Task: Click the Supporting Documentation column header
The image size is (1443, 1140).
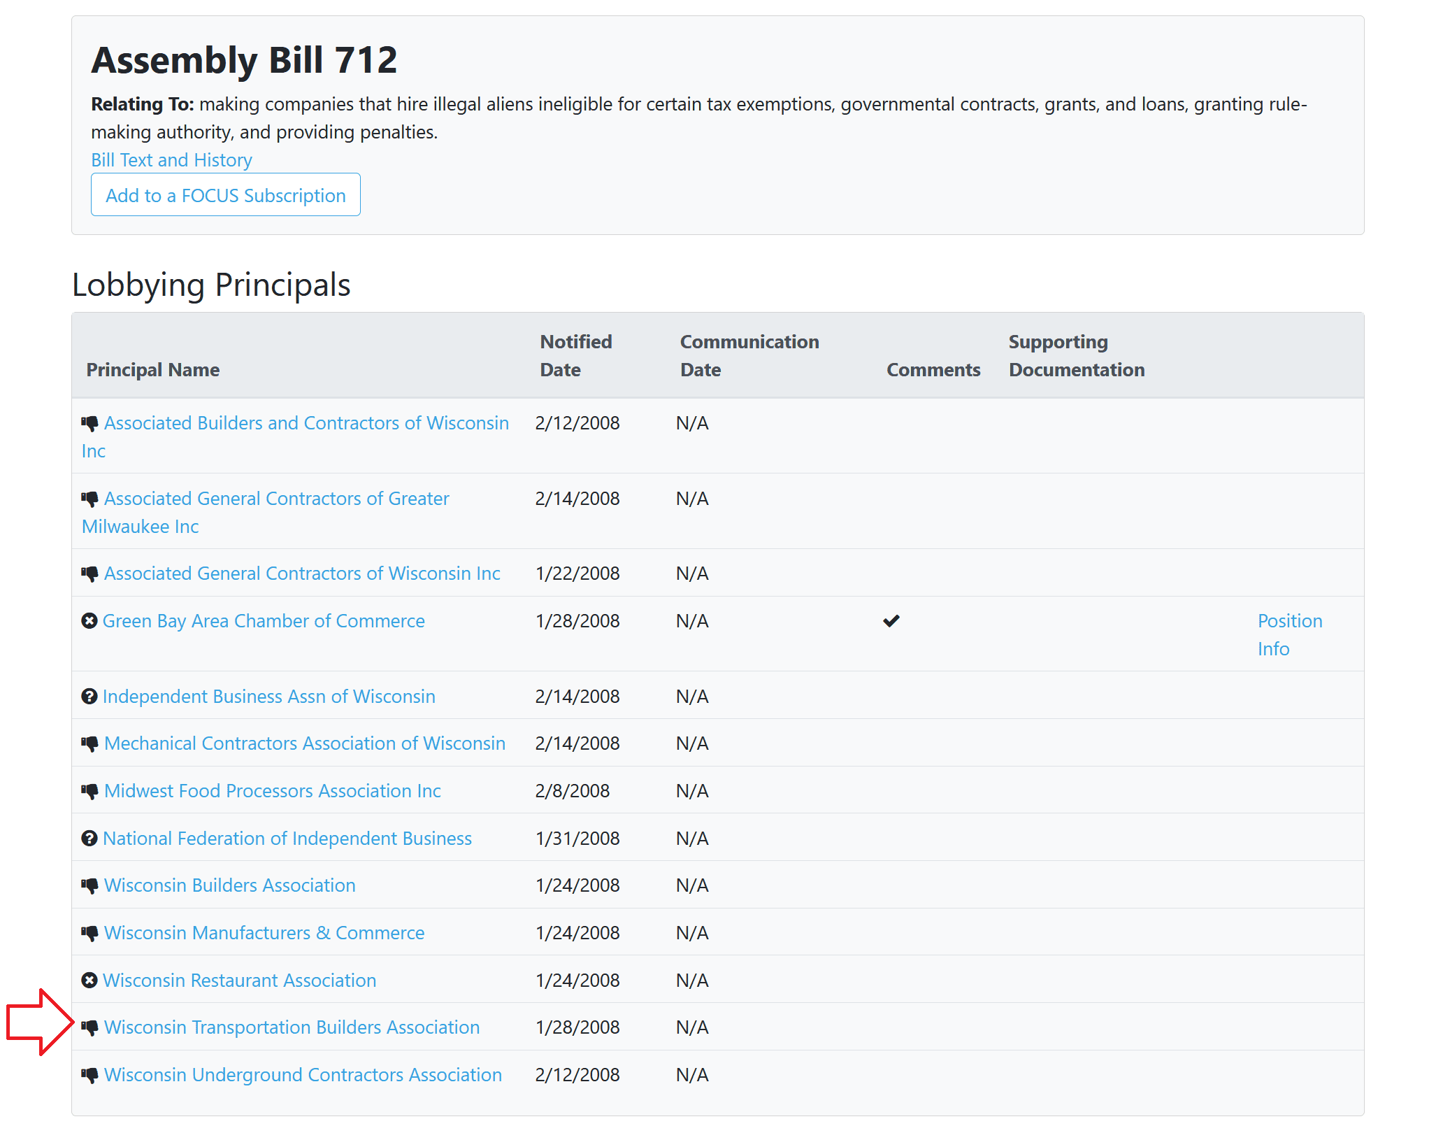Action: click(1077, 356)
